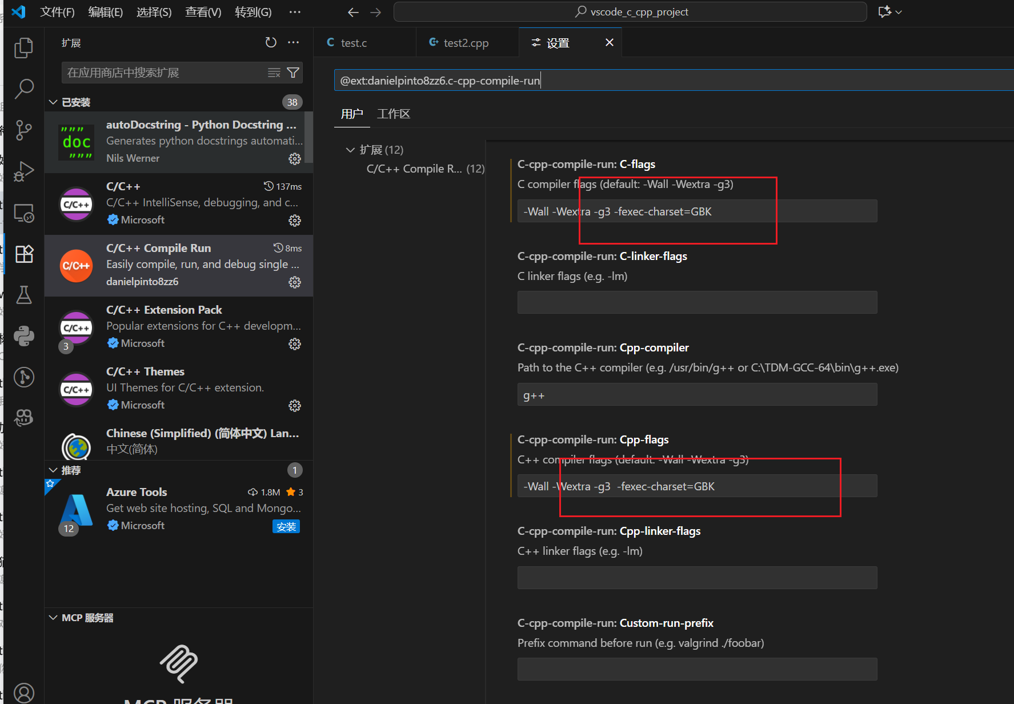This screenshot has height=704, width=1014.
Task: Open the Source Control view
Action: point(23,130)
